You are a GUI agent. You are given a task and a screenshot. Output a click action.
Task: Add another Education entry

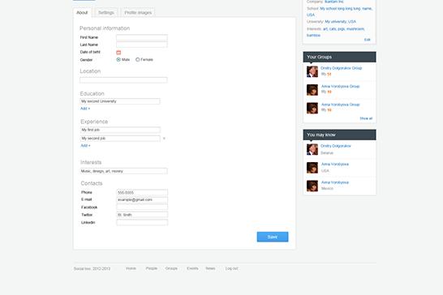[85, 109]
